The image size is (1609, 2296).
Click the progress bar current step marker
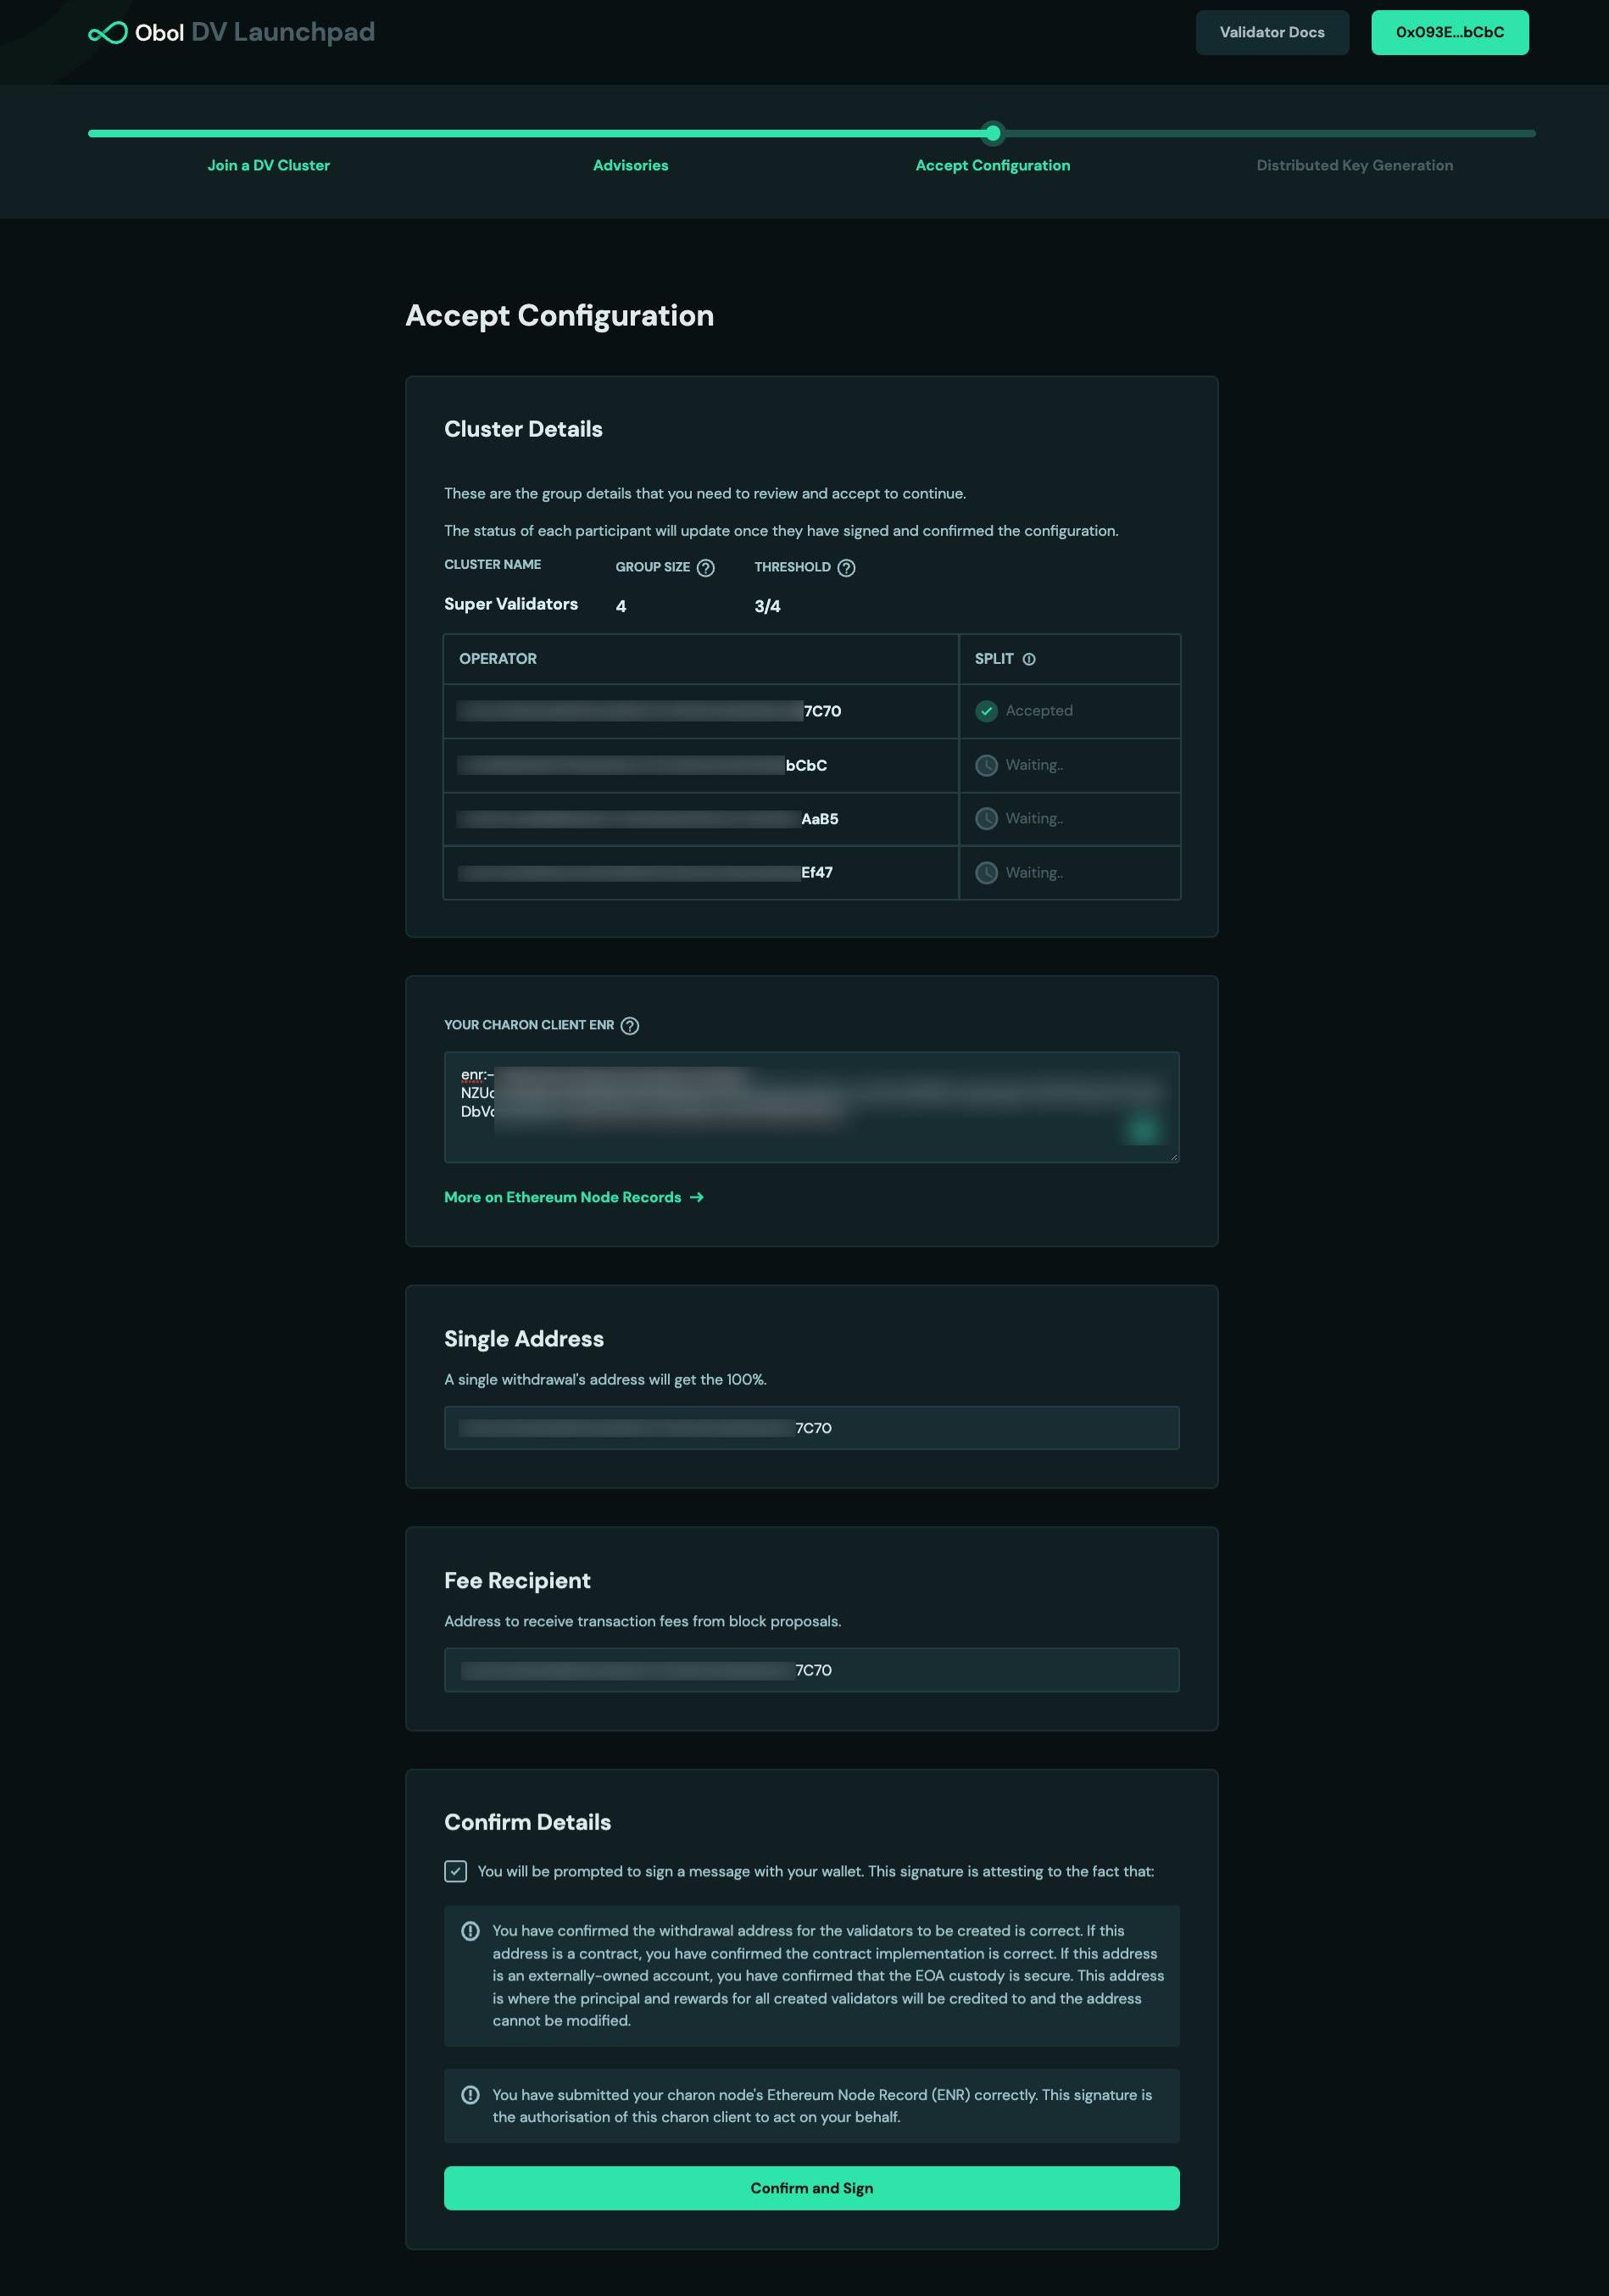992,133
